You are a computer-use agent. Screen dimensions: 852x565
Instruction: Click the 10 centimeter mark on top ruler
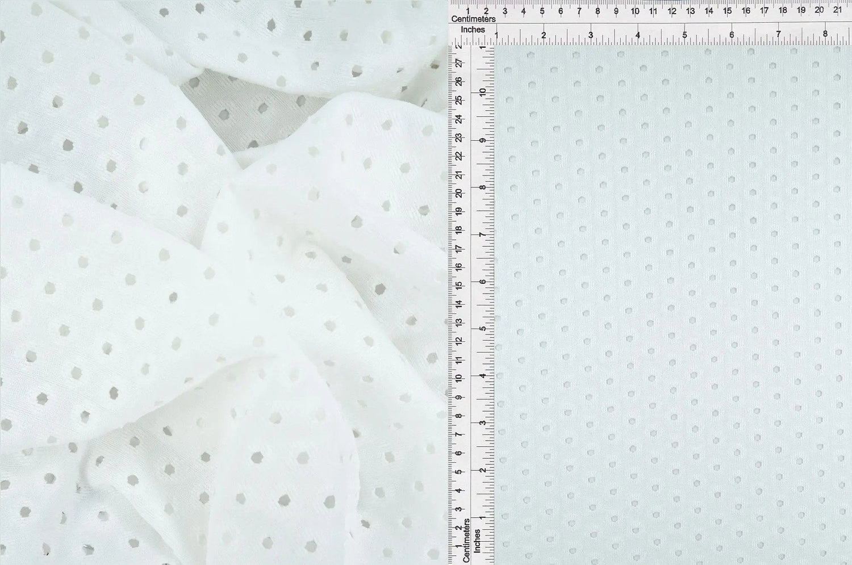tap(634, 11)
